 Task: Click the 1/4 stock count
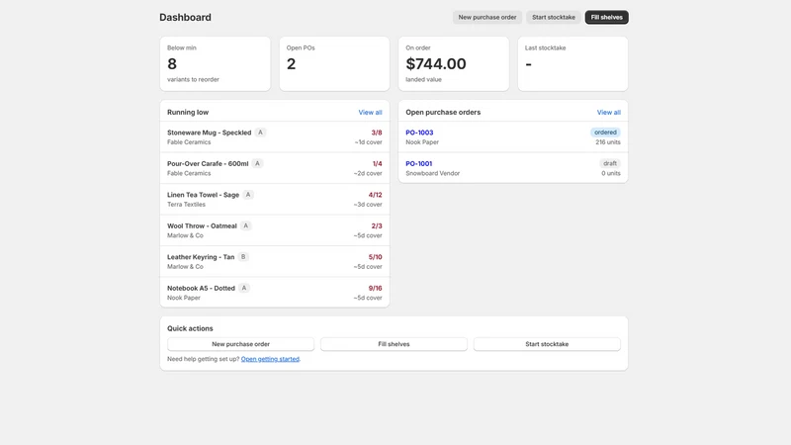(377, 164)
